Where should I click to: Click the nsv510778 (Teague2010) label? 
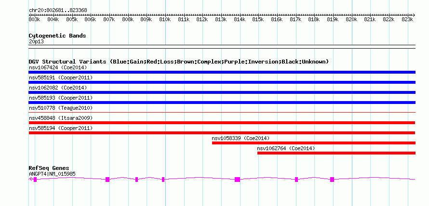tap(61, 108)
